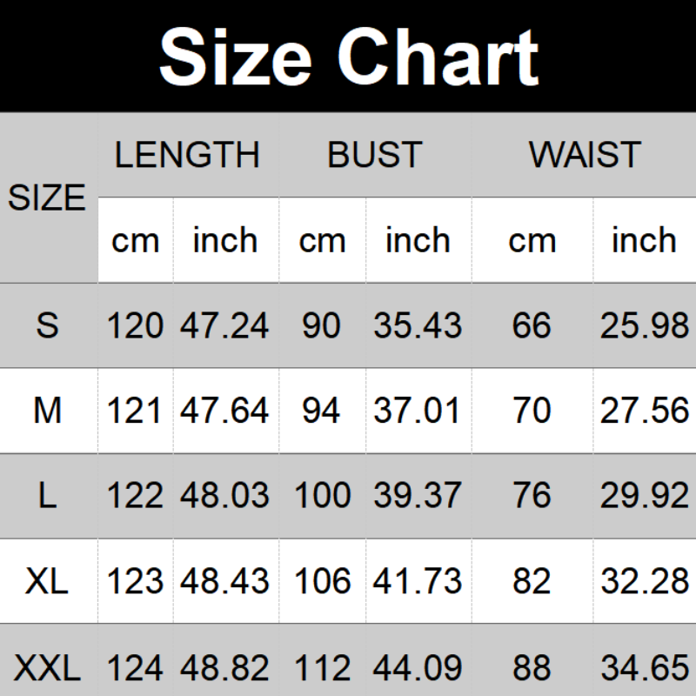Click the 41.73 inch bust cell
This screenshot has height=696, width=696.
[418, 580]
